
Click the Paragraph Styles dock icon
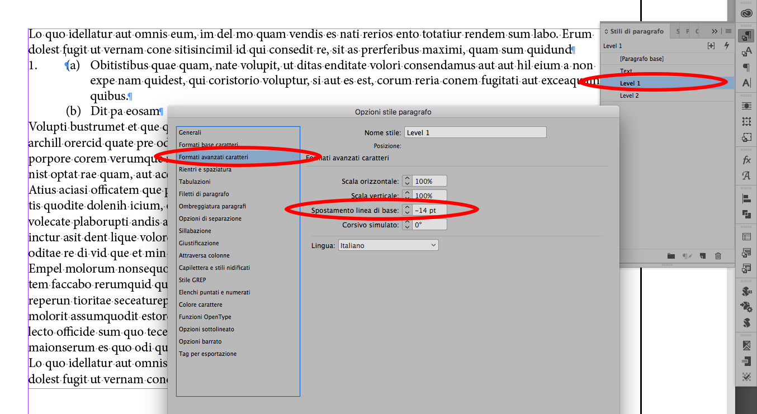(746, 36)
